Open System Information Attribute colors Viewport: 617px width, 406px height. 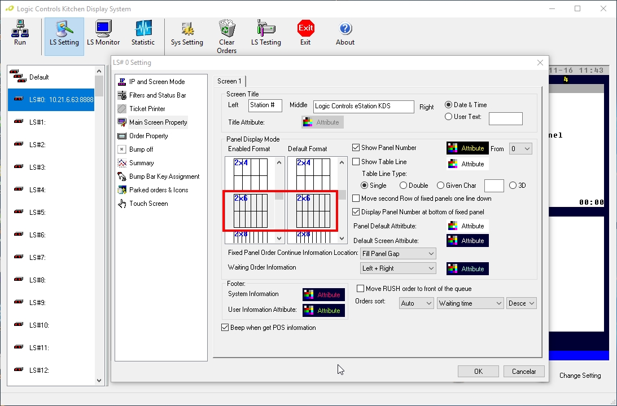click(x=324, y=295)
